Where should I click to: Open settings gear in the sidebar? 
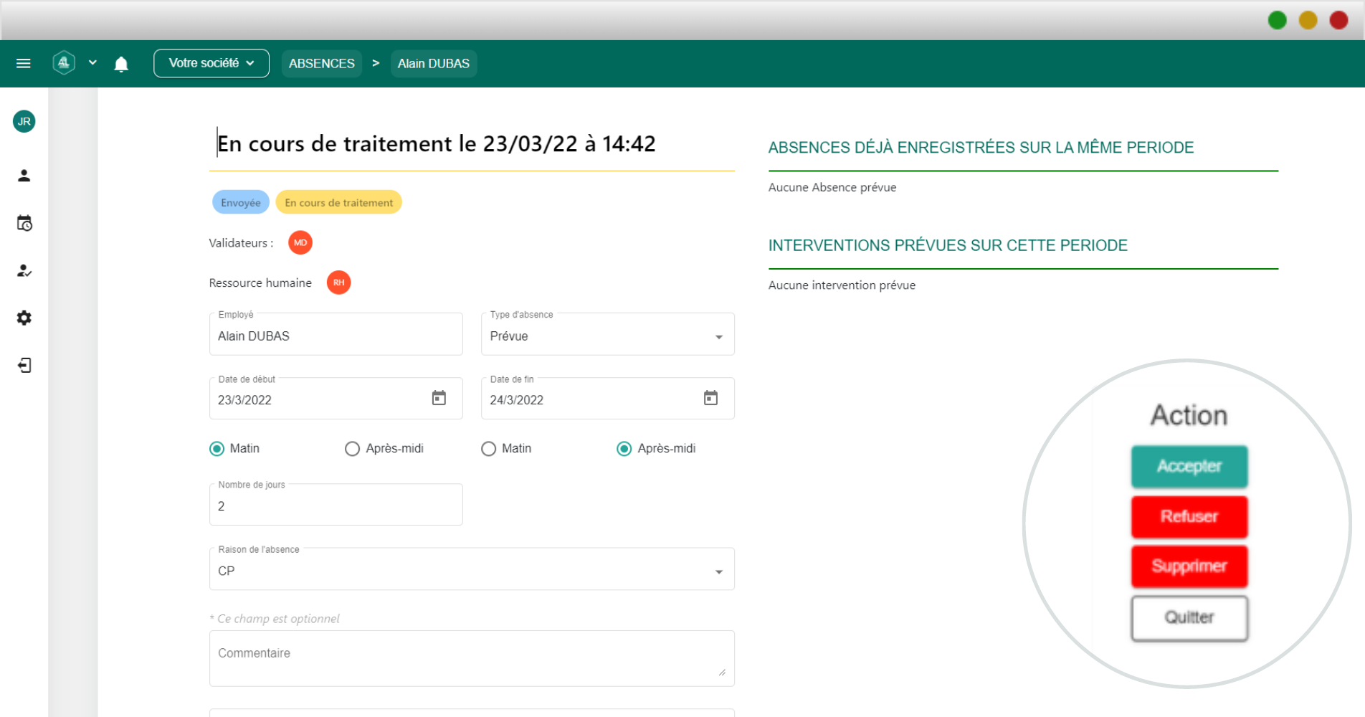tap(24, 318)
